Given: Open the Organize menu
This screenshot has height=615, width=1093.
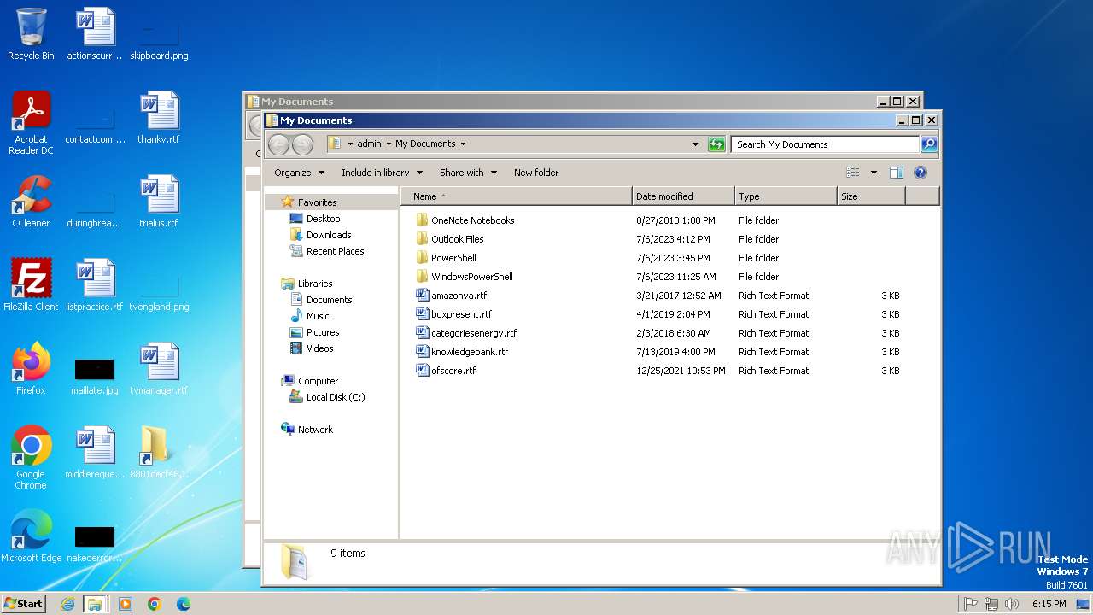Looking at the screenshot, I should [x=299, y=173].
